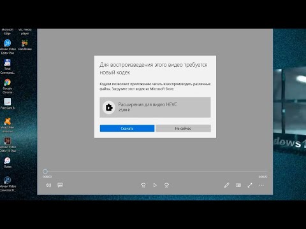Click the dialog heading about новый кодек

(x=154, y=69)
